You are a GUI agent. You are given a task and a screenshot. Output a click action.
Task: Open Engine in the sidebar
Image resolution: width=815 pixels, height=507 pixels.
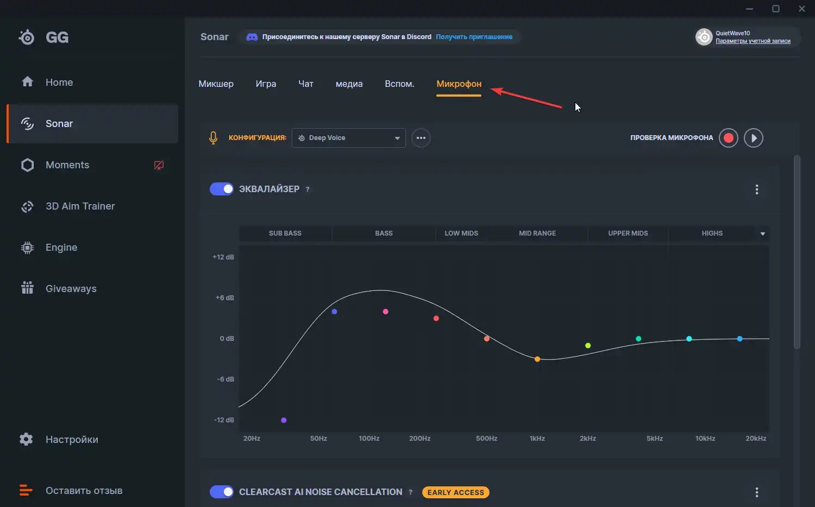pos(92,248)
